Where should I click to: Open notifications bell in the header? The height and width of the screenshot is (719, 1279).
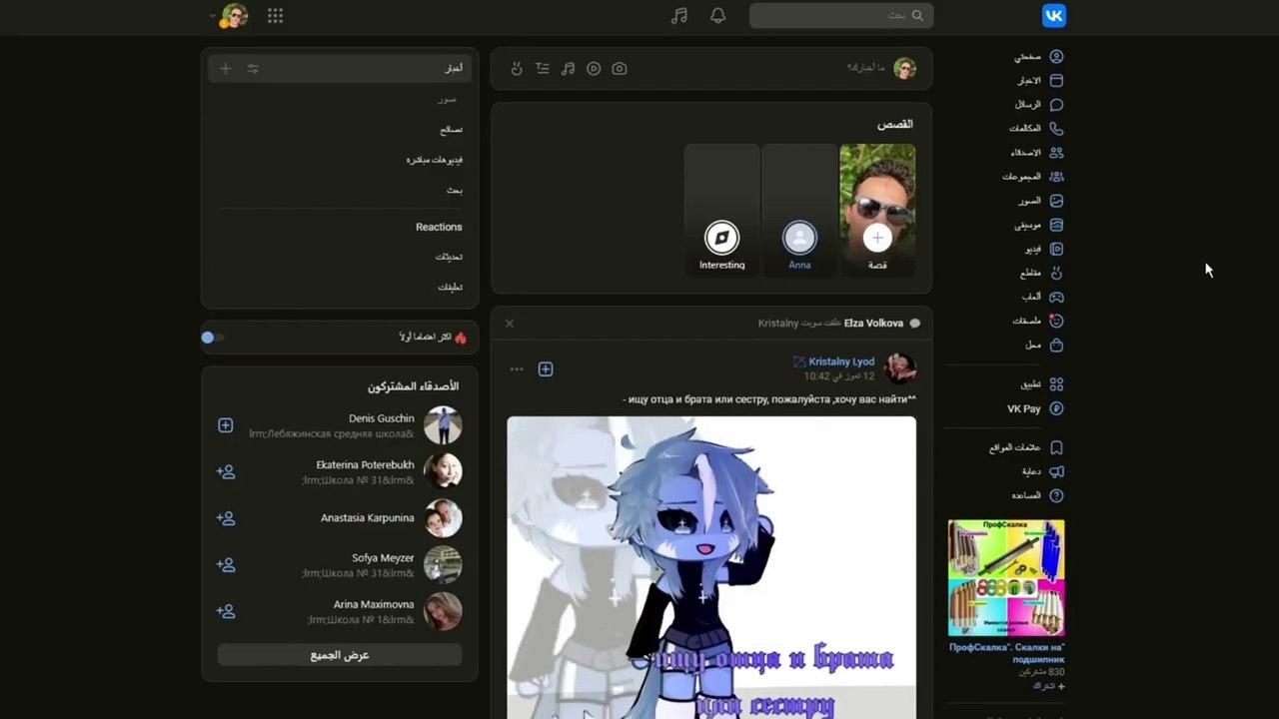[717, 15]
